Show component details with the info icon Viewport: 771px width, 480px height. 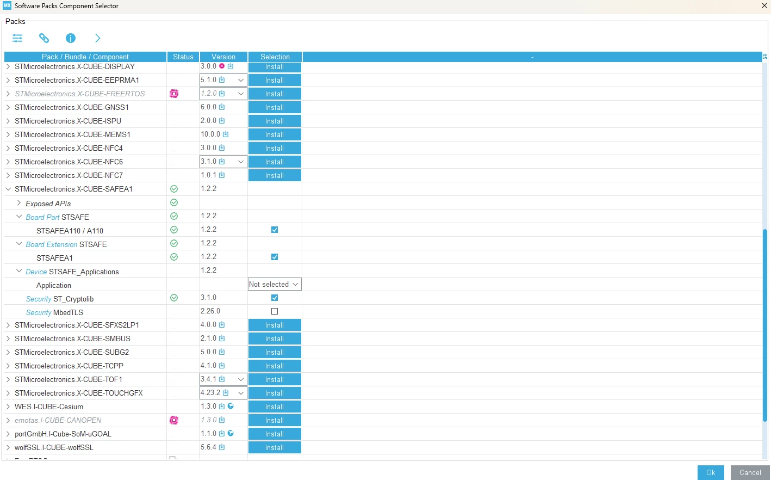point(71,38)
